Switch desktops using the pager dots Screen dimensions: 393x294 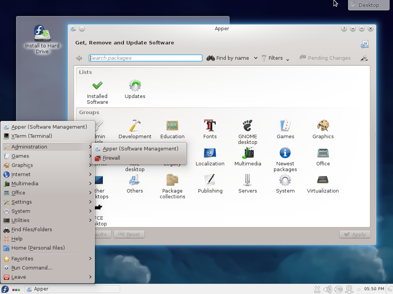[16, 289]
